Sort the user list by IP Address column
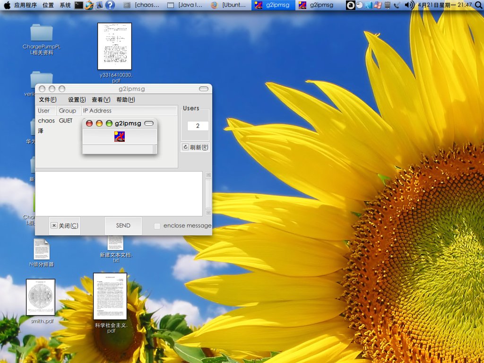This screenshot has height=363, width=484. (x=129, y=111)
